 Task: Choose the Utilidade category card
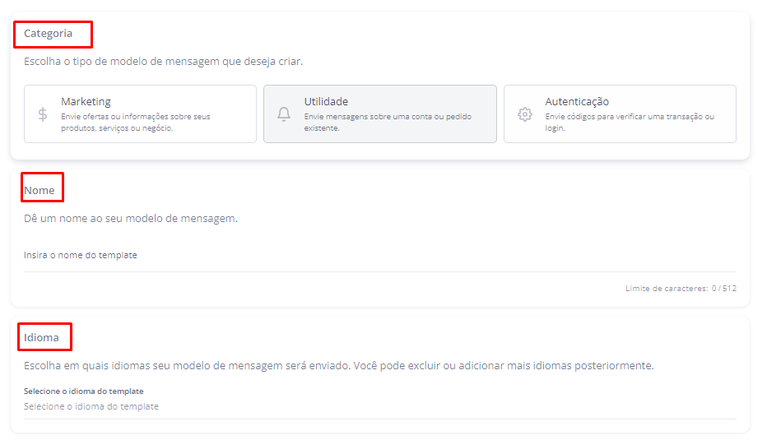pyautogui.click(x=379, y=114)
